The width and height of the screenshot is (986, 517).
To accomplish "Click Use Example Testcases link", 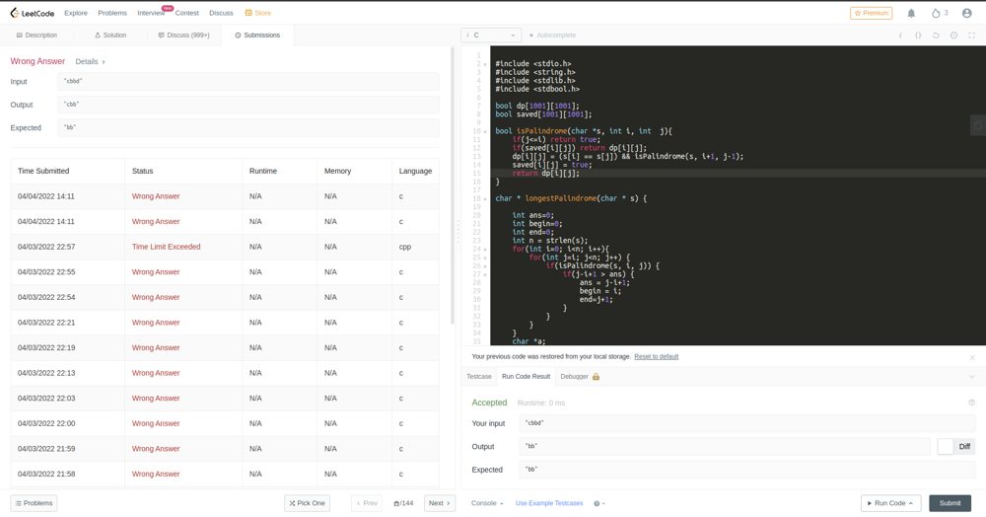I will [549, 503].
